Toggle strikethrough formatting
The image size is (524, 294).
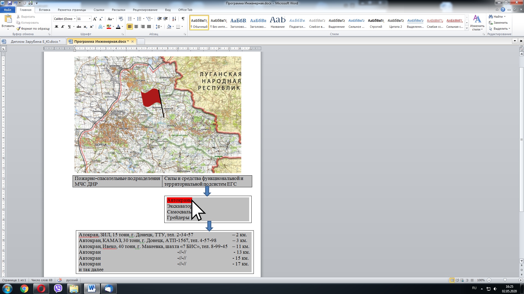coord(79,27)
